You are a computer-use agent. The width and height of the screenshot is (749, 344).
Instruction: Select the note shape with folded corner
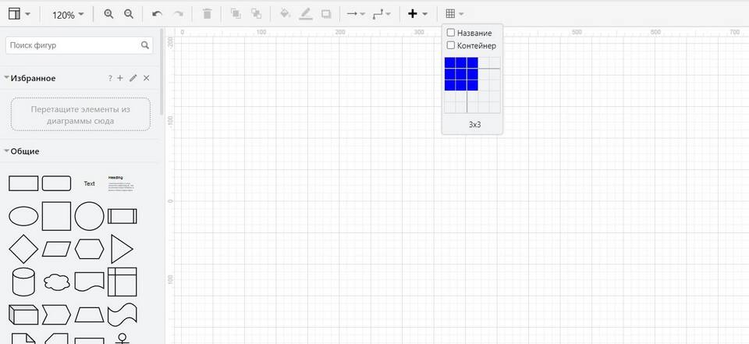tap(23, 339)
